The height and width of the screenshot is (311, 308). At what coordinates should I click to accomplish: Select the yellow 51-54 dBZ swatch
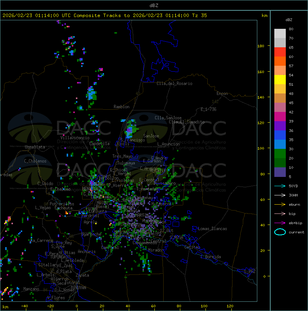pyautogui.click(x=280, y=80)
